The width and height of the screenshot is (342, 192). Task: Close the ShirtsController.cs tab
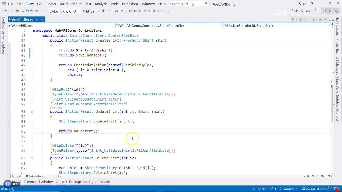click(42, 19)
